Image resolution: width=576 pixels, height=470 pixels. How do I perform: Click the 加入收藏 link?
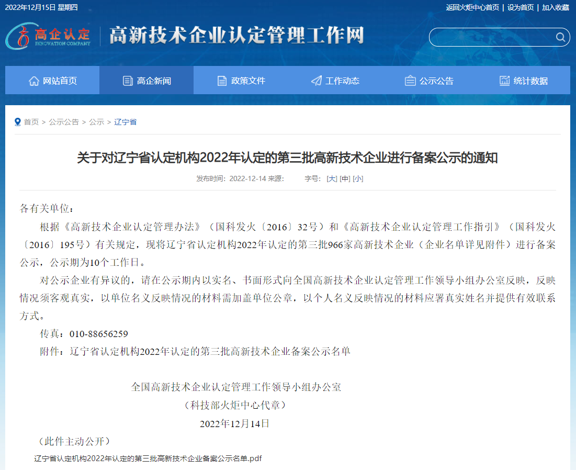point(555,7)
